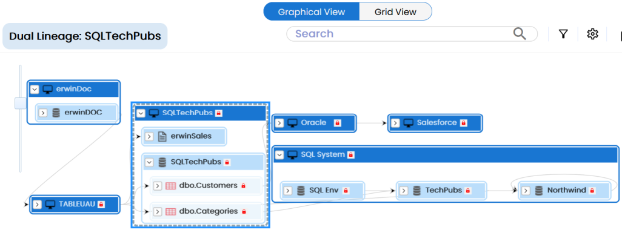Open the settings gear icon
Screen dimensions: 622x230
click(x=592, y=34)
